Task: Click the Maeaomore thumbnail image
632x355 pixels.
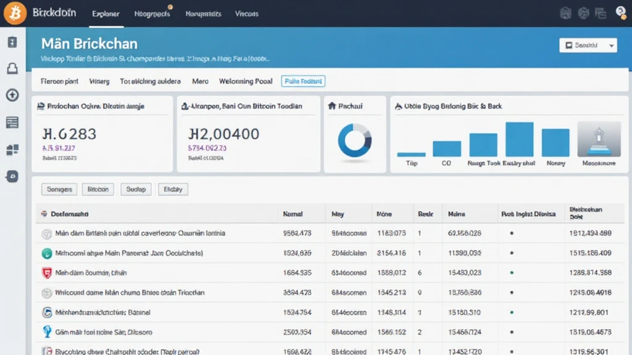Action: [599, 139]
